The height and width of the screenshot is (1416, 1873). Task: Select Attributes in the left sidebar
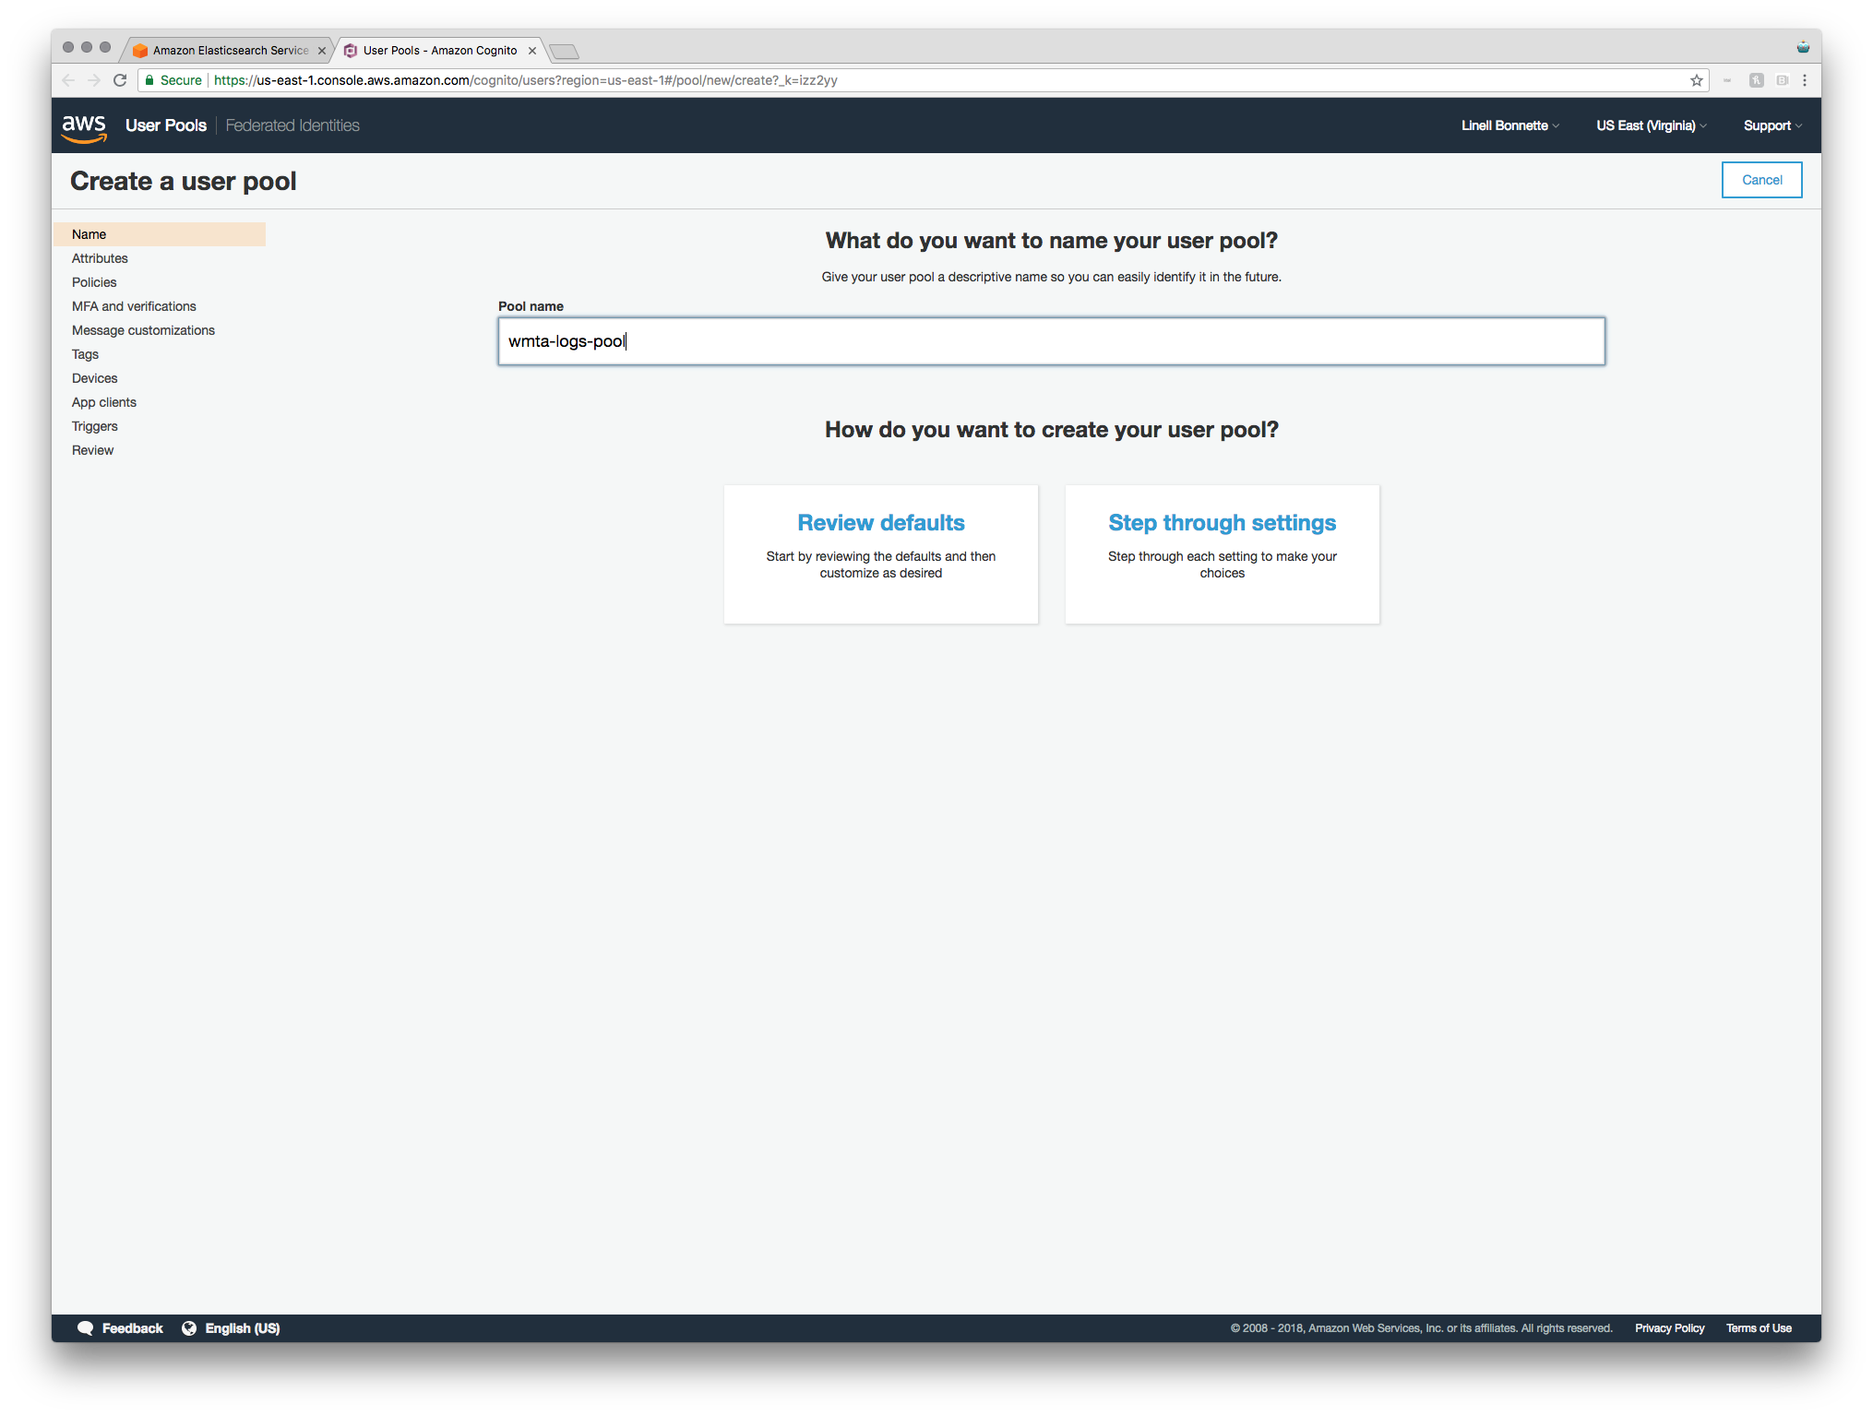point(100,258)
